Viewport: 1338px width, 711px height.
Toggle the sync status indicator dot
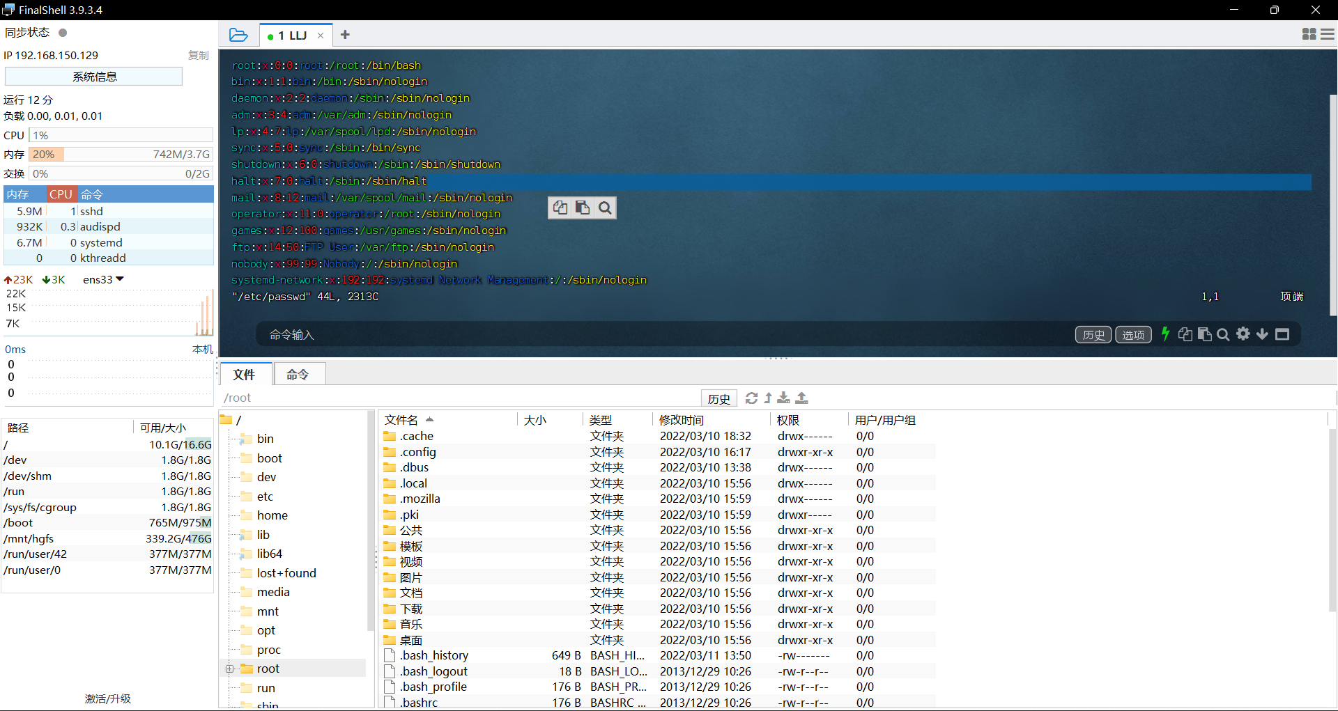pos(63,33)
